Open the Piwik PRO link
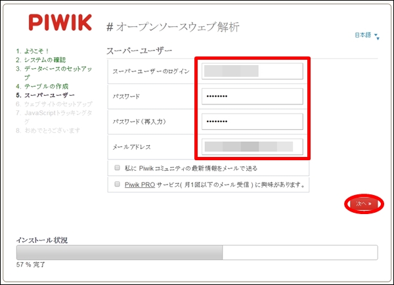Screen dimensions: 394x285 [x=140, y=185]
